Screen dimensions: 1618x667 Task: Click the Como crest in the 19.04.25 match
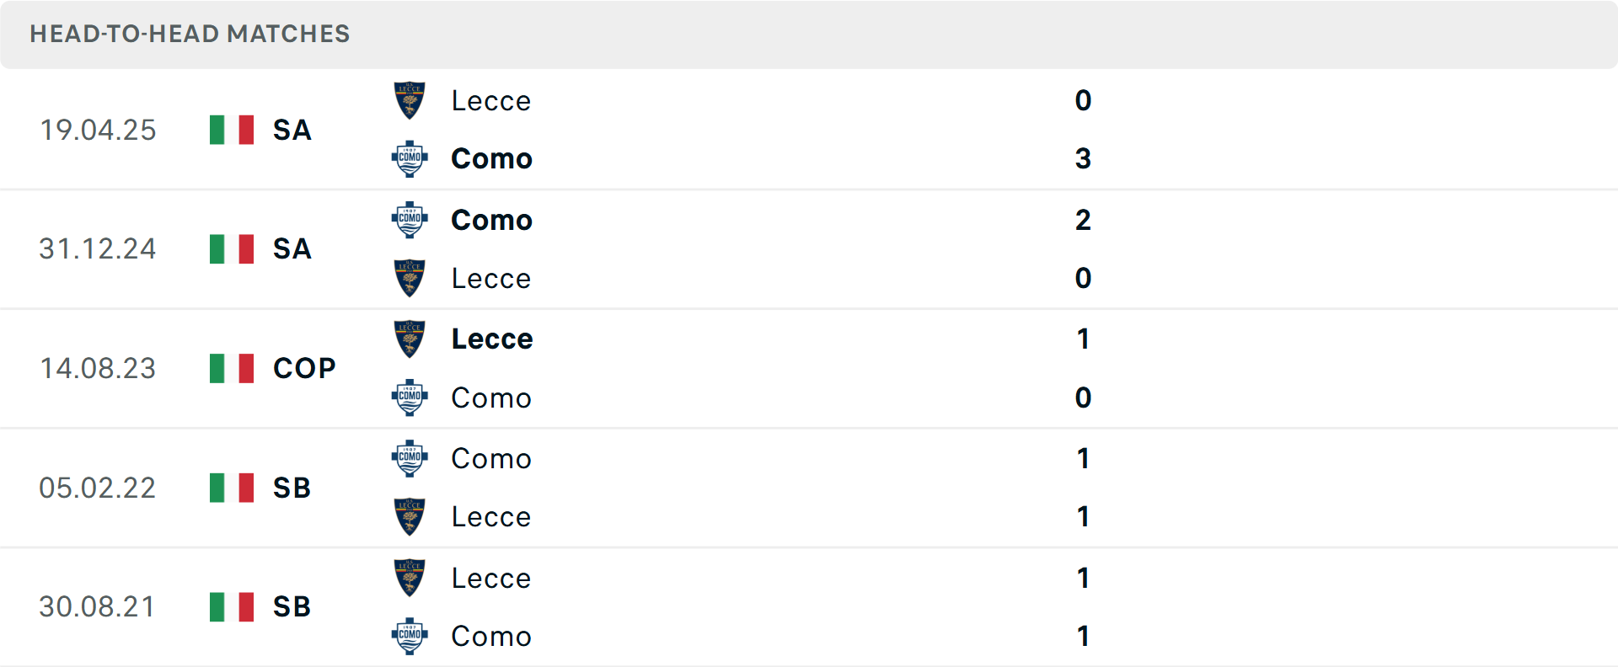410,158
